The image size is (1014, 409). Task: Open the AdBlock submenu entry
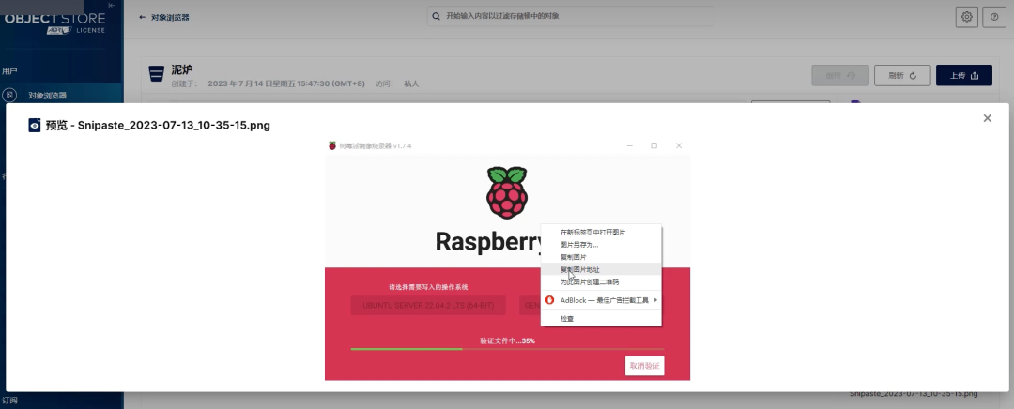(601, 300)
